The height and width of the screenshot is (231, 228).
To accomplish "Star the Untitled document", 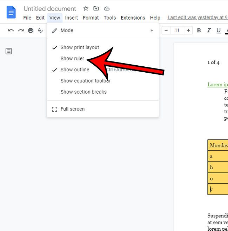I will tap(86, 8).
